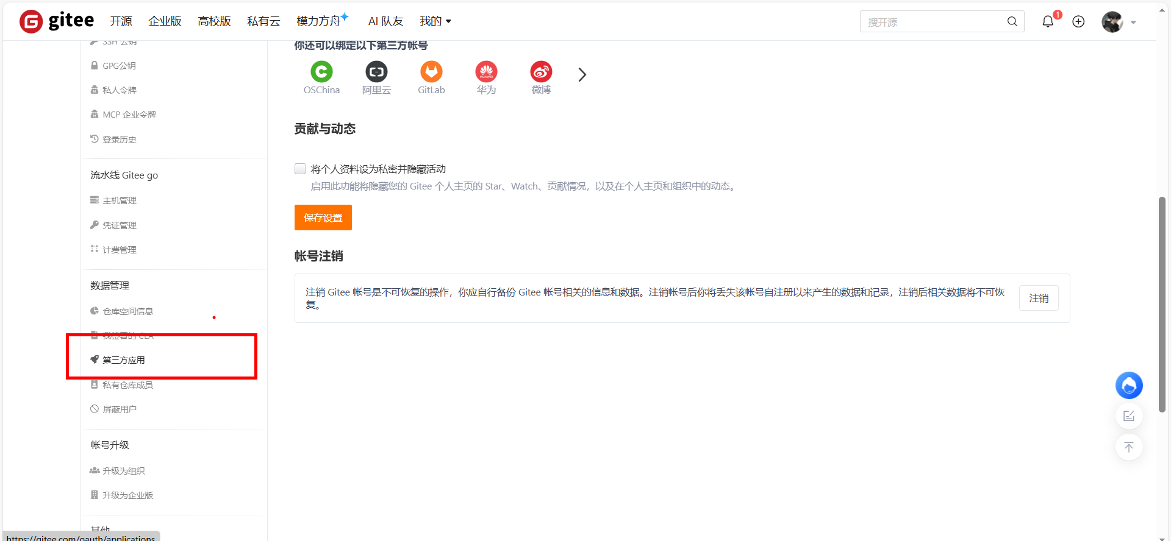1171x541 pixels.
Task: Go to the 开源 navigation tab
Action: (x=121, y=21)
